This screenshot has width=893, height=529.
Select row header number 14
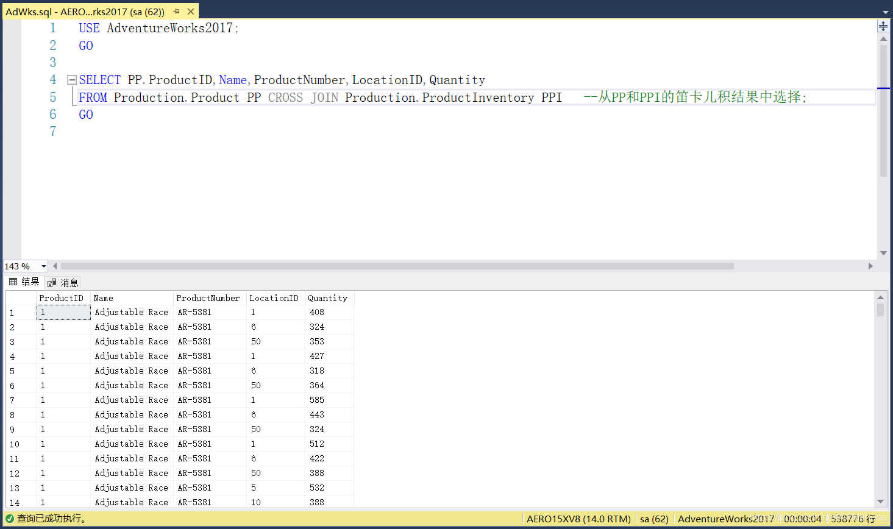21,503
